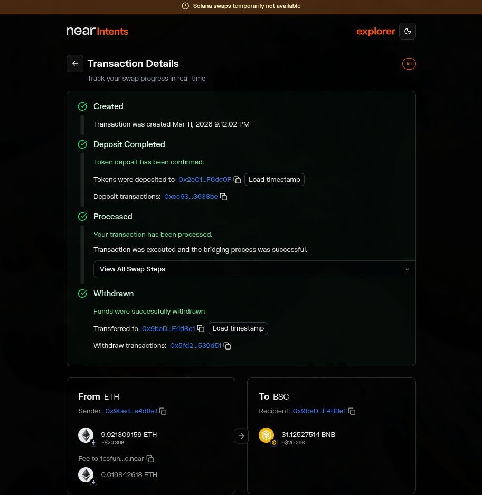
Task: Load timestamp for the withdrawal transfer
Action: pos(238,328)
